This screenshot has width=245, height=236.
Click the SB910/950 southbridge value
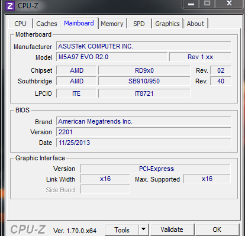click(x=144, y=81)
